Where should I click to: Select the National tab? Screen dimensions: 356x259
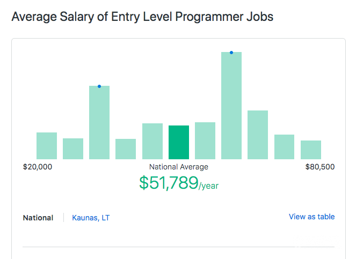point(38,218)
